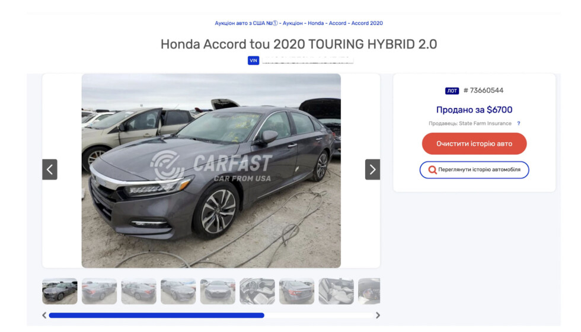The height and width of the screenshot is (332, 581).
Task: Show previous photo with left gallery arrow
Action: (50, 170)
